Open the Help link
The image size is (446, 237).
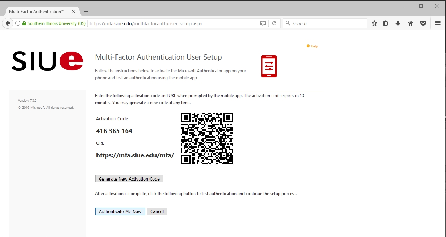coord(314,46)
